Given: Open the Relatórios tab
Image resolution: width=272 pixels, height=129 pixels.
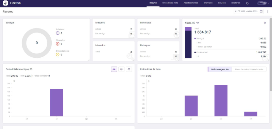Looking at the screenshot, I should [236, 3].
